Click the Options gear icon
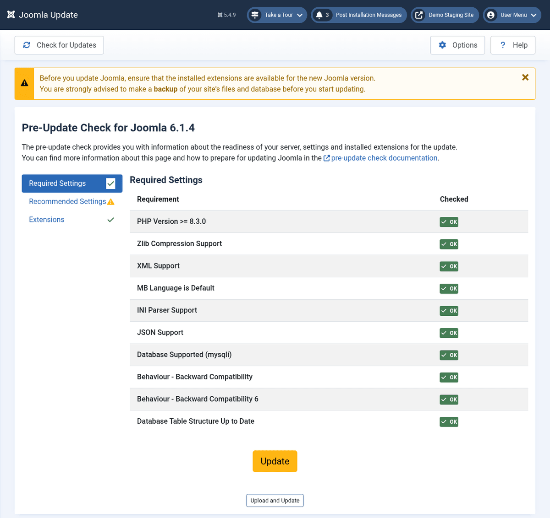 [x=442, y=45]
